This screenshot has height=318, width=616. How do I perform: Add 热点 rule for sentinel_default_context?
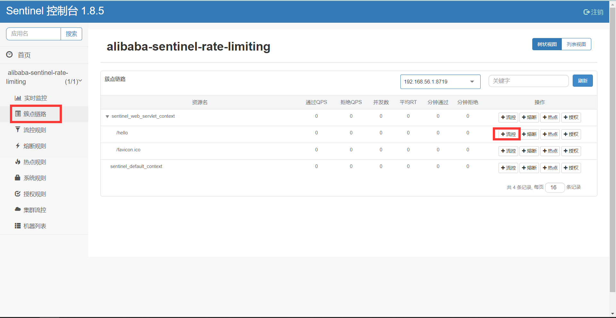coord(550,168)
